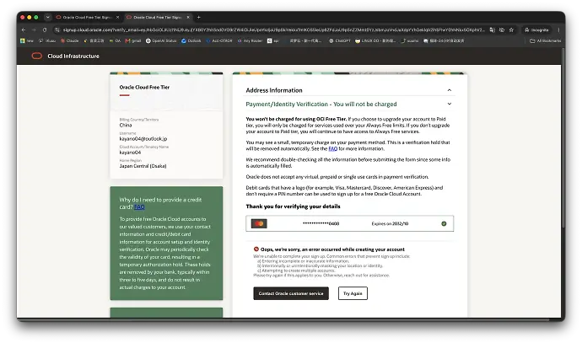This screenshot has height=343, width=582.
Task: Go forward in browser history
Action: (34, 29)
